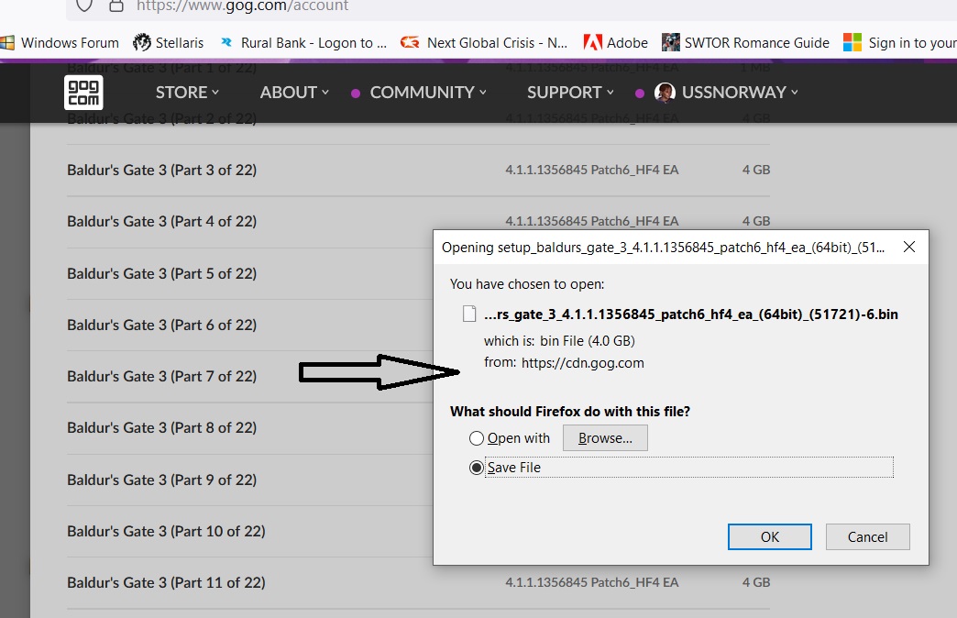
Task: Click the padlock icon in the address bar
Action: [x=116, y=6]
